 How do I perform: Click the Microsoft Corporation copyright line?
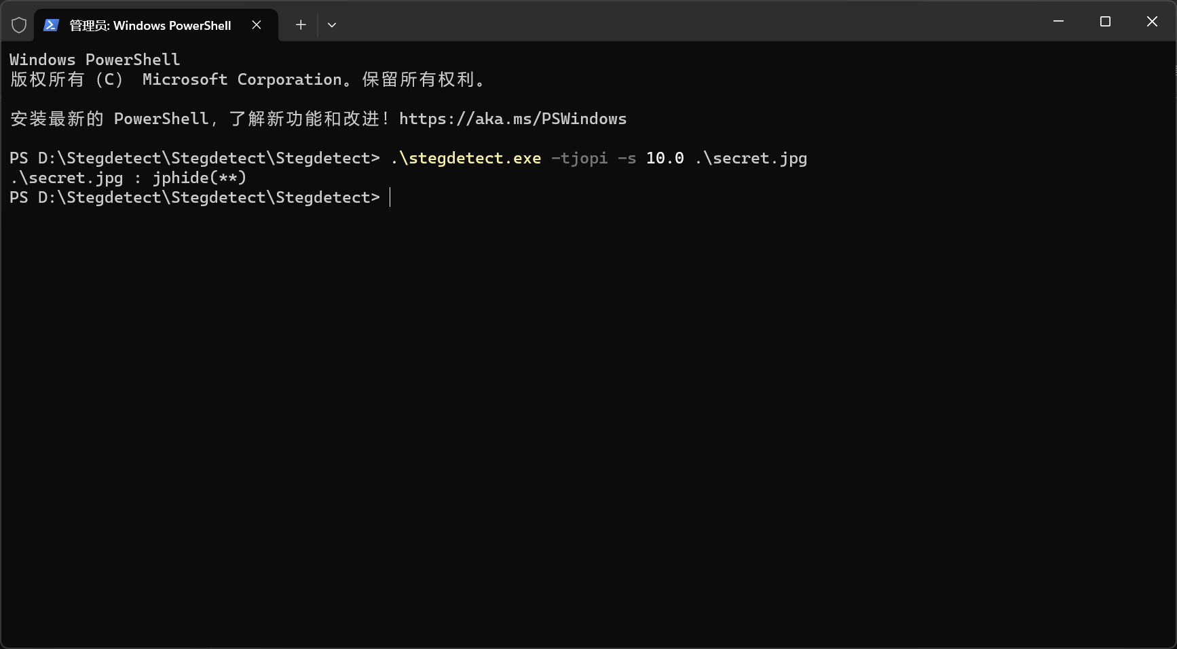pos(248,79)
